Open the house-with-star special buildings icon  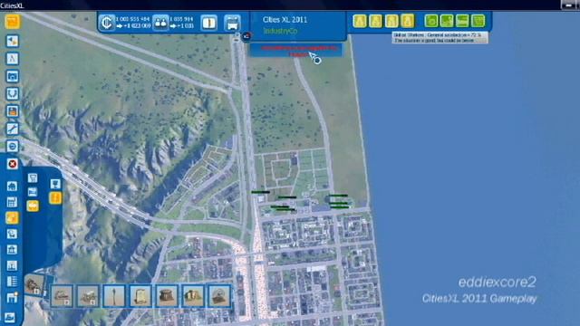(x=12, y=298)
